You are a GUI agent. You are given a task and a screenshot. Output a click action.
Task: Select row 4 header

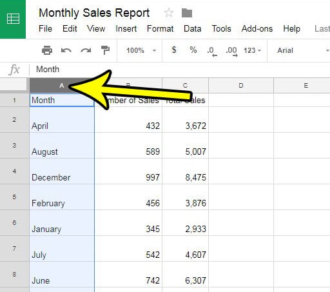[x=14, y=171]
